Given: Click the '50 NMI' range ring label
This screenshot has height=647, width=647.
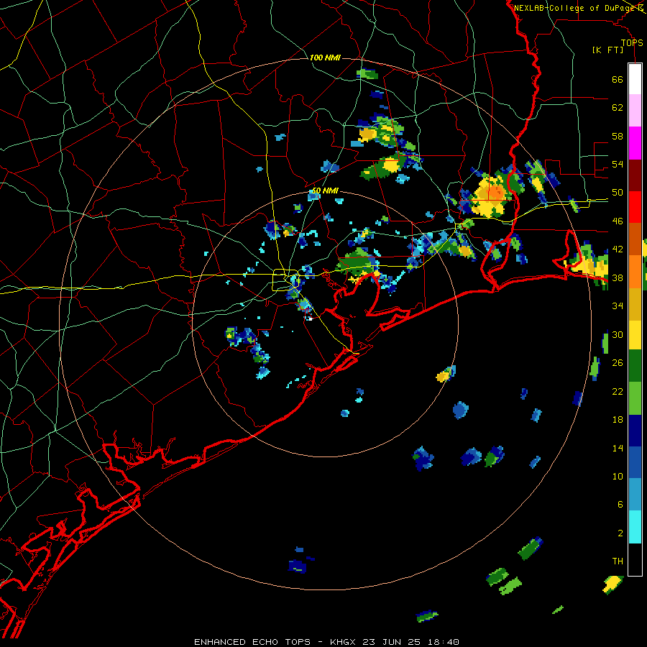Looking at the screenshot, I should pyautogui.click(x=325, y=191).
